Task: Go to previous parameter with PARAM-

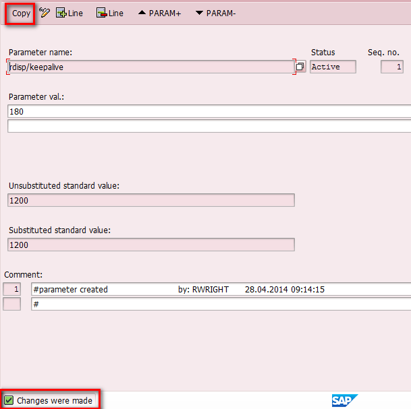Action: (215, 13)
